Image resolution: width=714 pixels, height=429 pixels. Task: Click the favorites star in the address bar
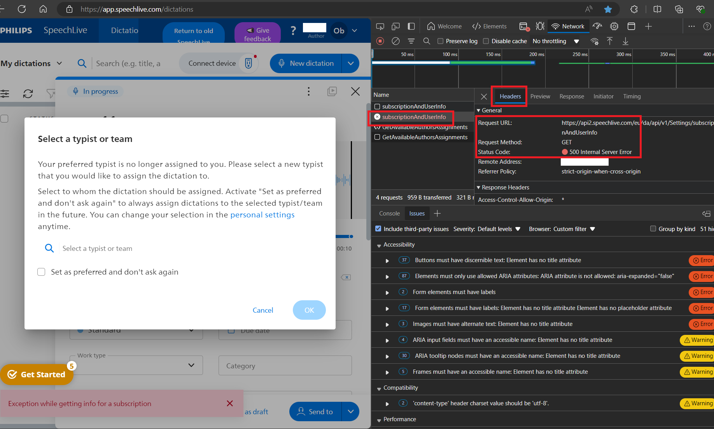(608, 9)
